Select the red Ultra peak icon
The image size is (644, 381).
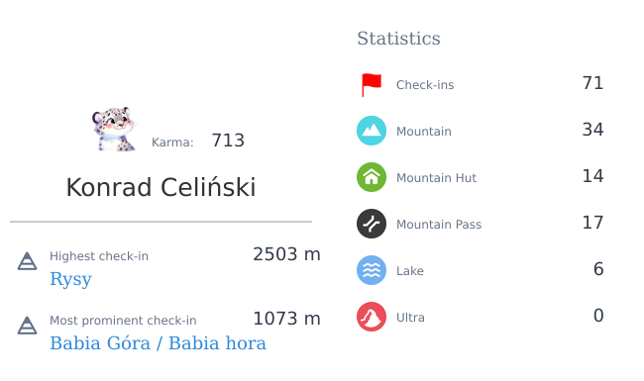point(372,317)
